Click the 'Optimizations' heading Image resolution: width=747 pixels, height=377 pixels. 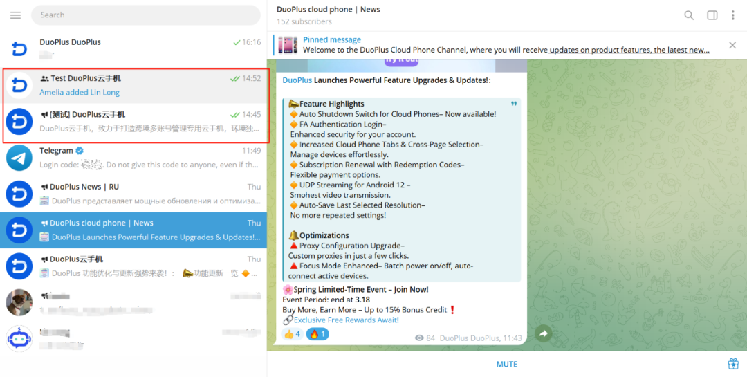pos(324,235)
